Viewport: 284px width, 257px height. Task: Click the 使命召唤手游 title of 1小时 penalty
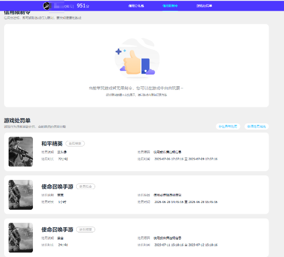coord(57,187)
